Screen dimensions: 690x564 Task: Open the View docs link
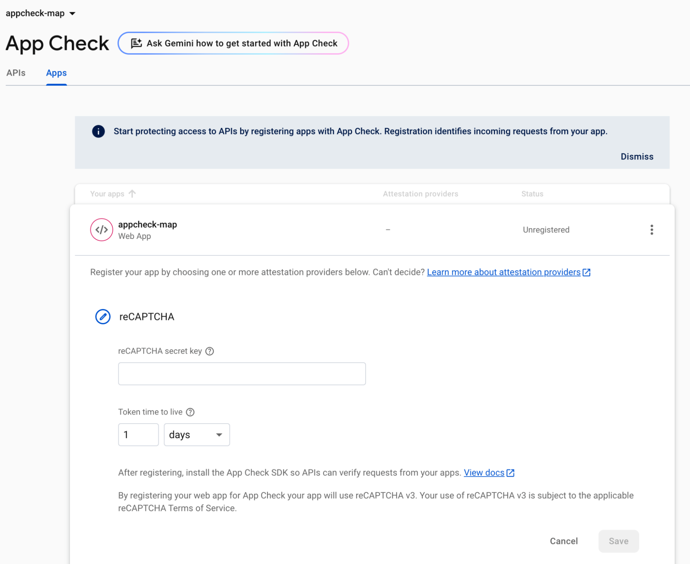(484, 473)
